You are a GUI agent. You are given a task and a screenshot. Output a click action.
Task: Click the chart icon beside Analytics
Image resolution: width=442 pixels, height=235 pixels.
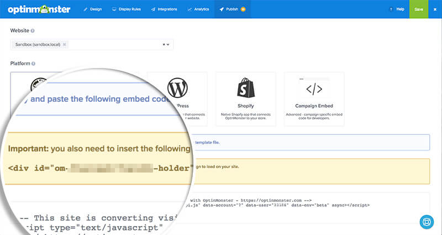click(190, 9)
